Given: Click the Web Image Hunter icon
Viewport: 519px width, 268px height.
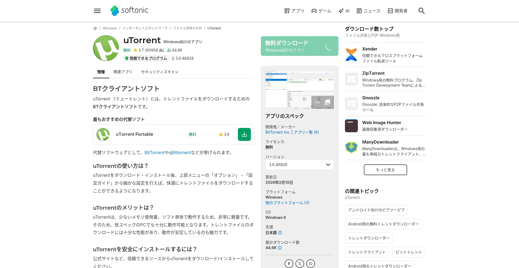Looking at the screenshot, I should point(351,126).
